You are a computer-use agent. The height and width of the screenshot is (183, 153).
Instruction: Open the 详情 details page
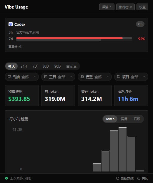(x=107, y=7)
